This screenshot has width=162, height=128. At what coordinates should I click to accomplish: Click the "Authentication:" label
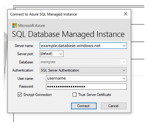point(23,70)
